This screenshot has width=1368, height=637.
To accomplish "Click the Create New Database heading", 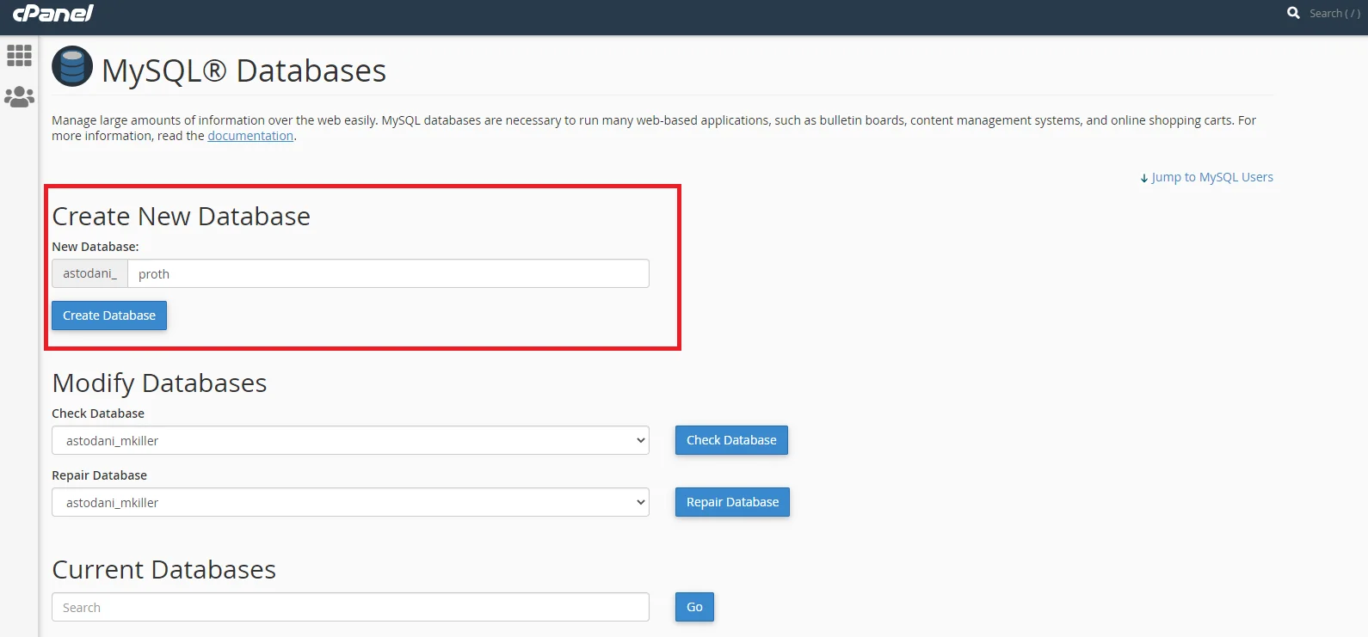I will coord(181,217).
